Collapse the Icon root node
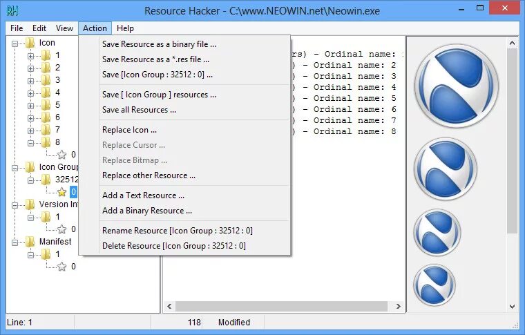This screenshot has height=335, width=525. (15, 44)
